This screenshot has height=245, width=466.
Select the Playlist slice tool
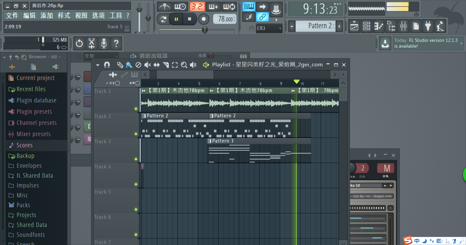coord(166,65)
